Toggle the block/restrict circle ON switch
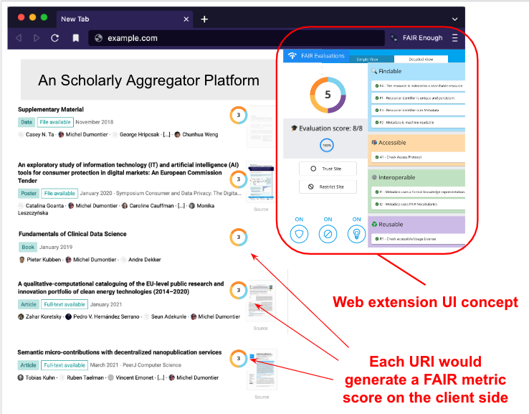Viewport: 529px width, 414px height. (328, 234)
